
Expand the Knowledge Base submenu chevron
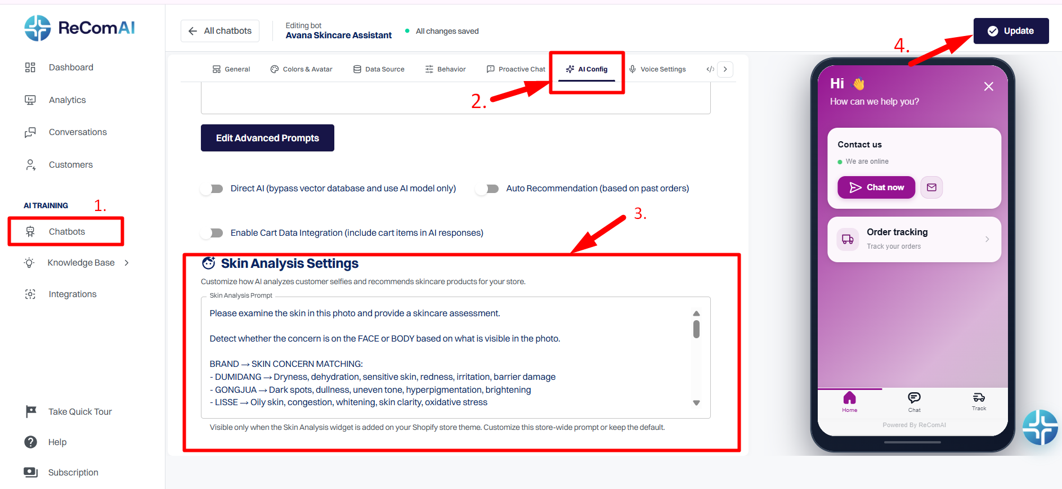tap(127, 263)
